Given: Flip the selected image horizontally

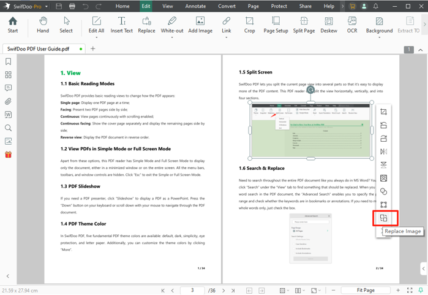Looking at the screenshot, I should pos(383,151).
